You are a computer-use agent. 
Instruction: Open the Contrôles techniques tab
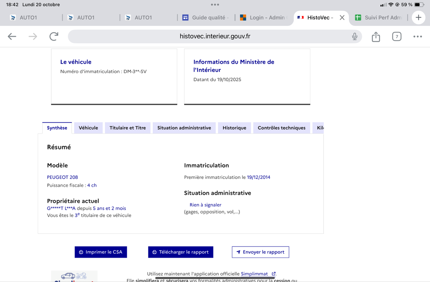[281, 128]
